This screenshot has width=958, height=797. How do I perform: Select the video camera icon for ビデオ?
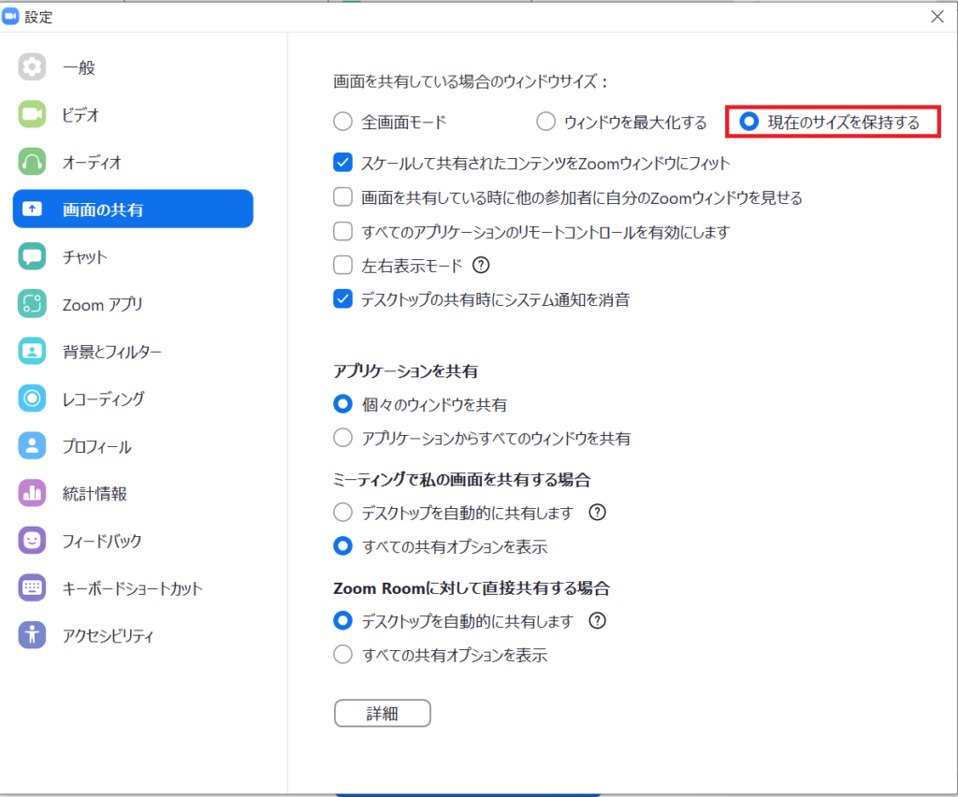[33, 115]
